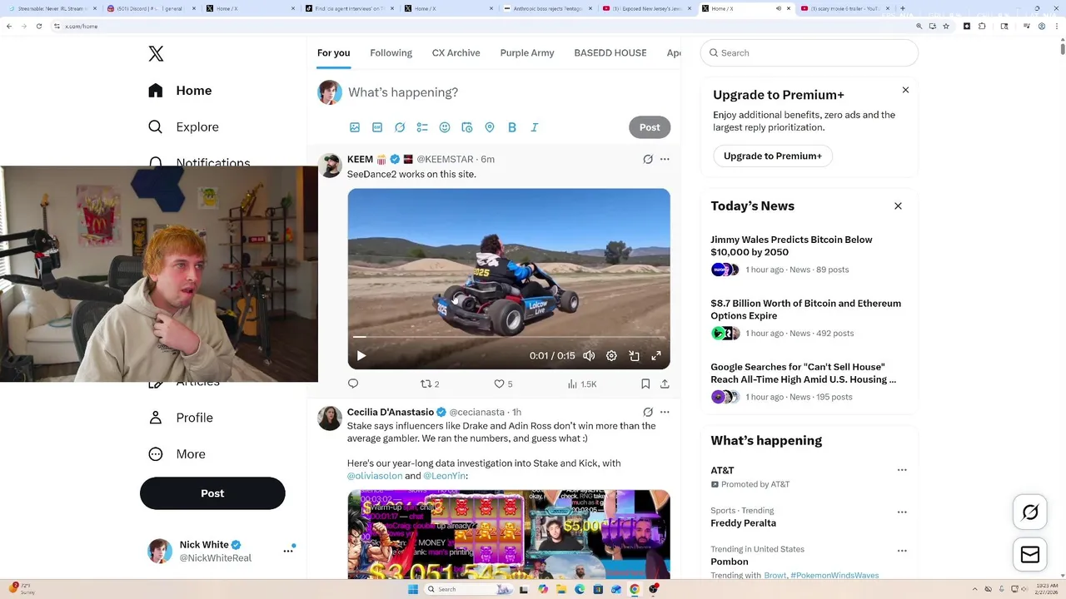Image resolution: width=1066 pixels, height=599 pixels.
Task: Mute the go-kart video
Action: pyautogui.click(x=589, y=356)
